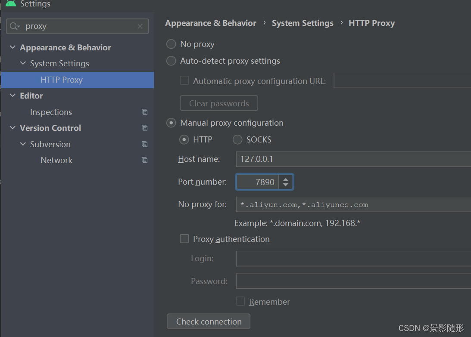
Task: Select Auto-detect proxy settings option
Action: click(x=171, y=61)
